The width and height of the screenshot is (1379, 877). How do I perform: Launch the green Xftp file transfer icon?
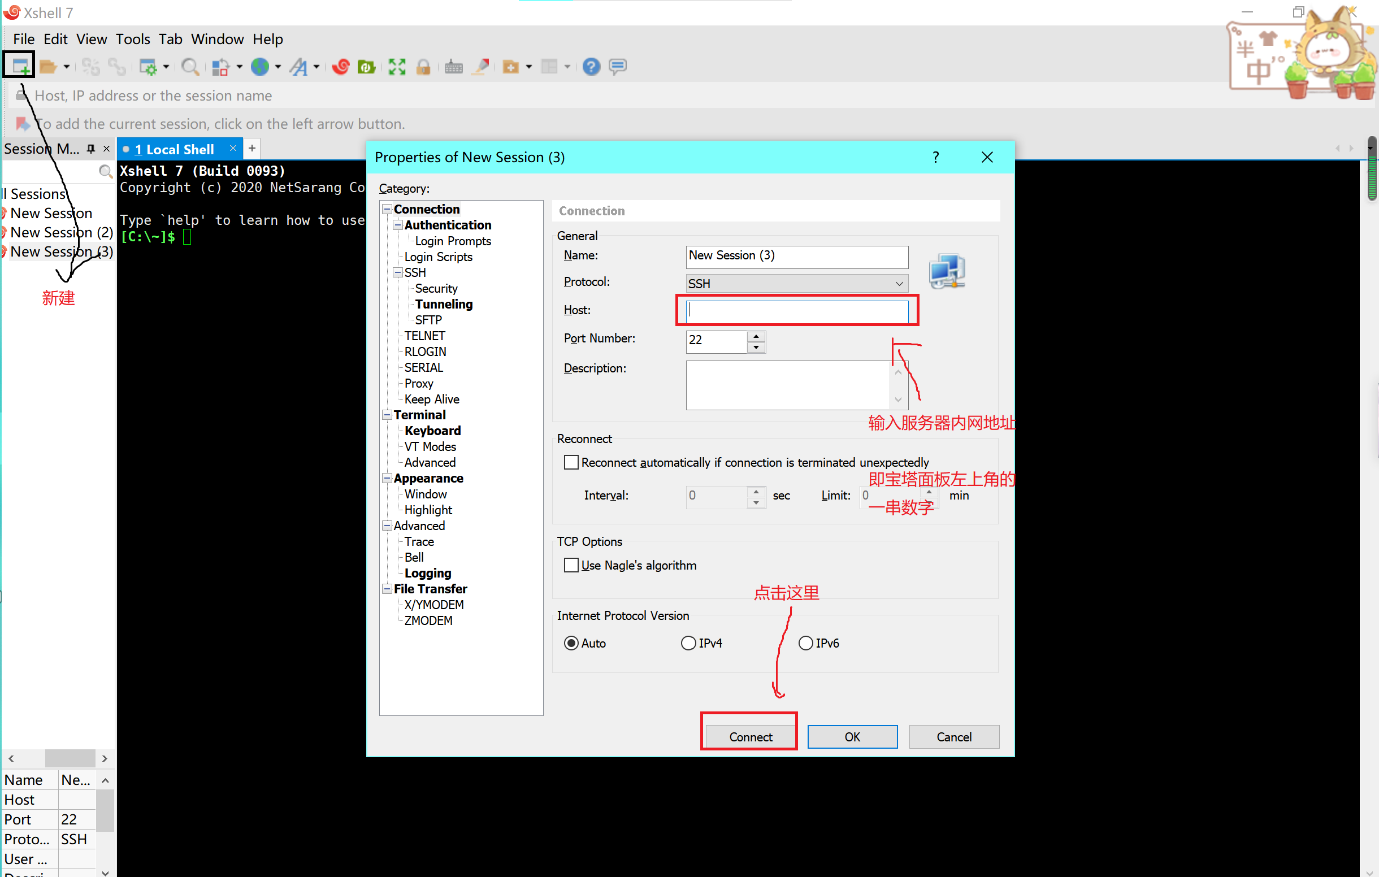[367, 67]
